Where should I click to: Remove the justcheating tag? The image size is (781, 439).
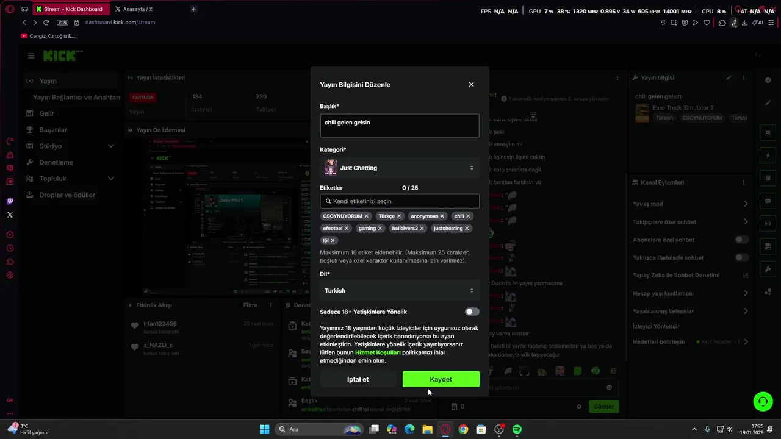[467, 228]
